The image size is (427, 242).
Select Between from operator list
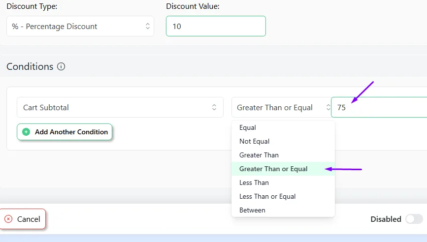(x=283, y=210)
